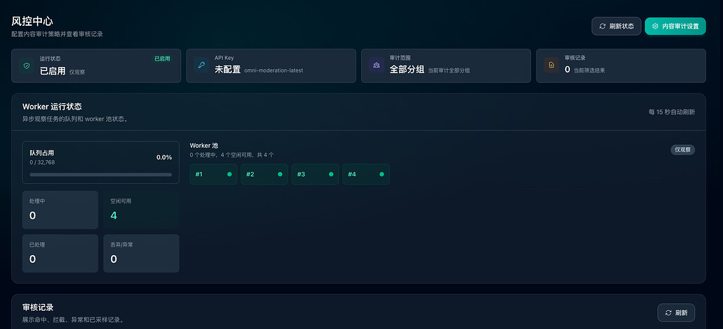Click the 0.0% queue usage value
Viewport: 723px width, 329px height.
(164, 158)
